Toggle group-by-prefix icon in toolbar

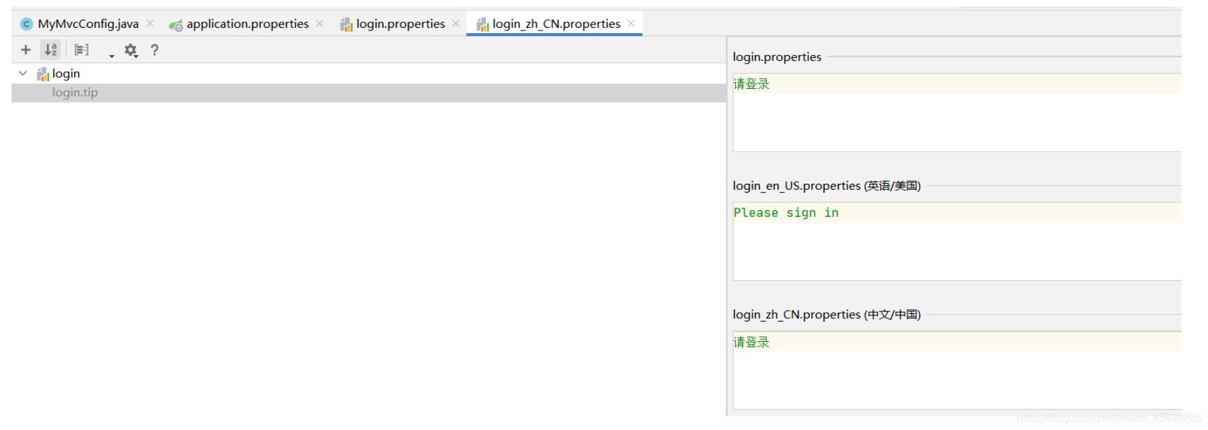point(81,50)
